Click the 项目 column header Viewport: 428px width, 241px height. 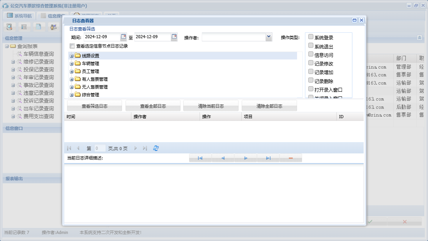click(289, 117)
